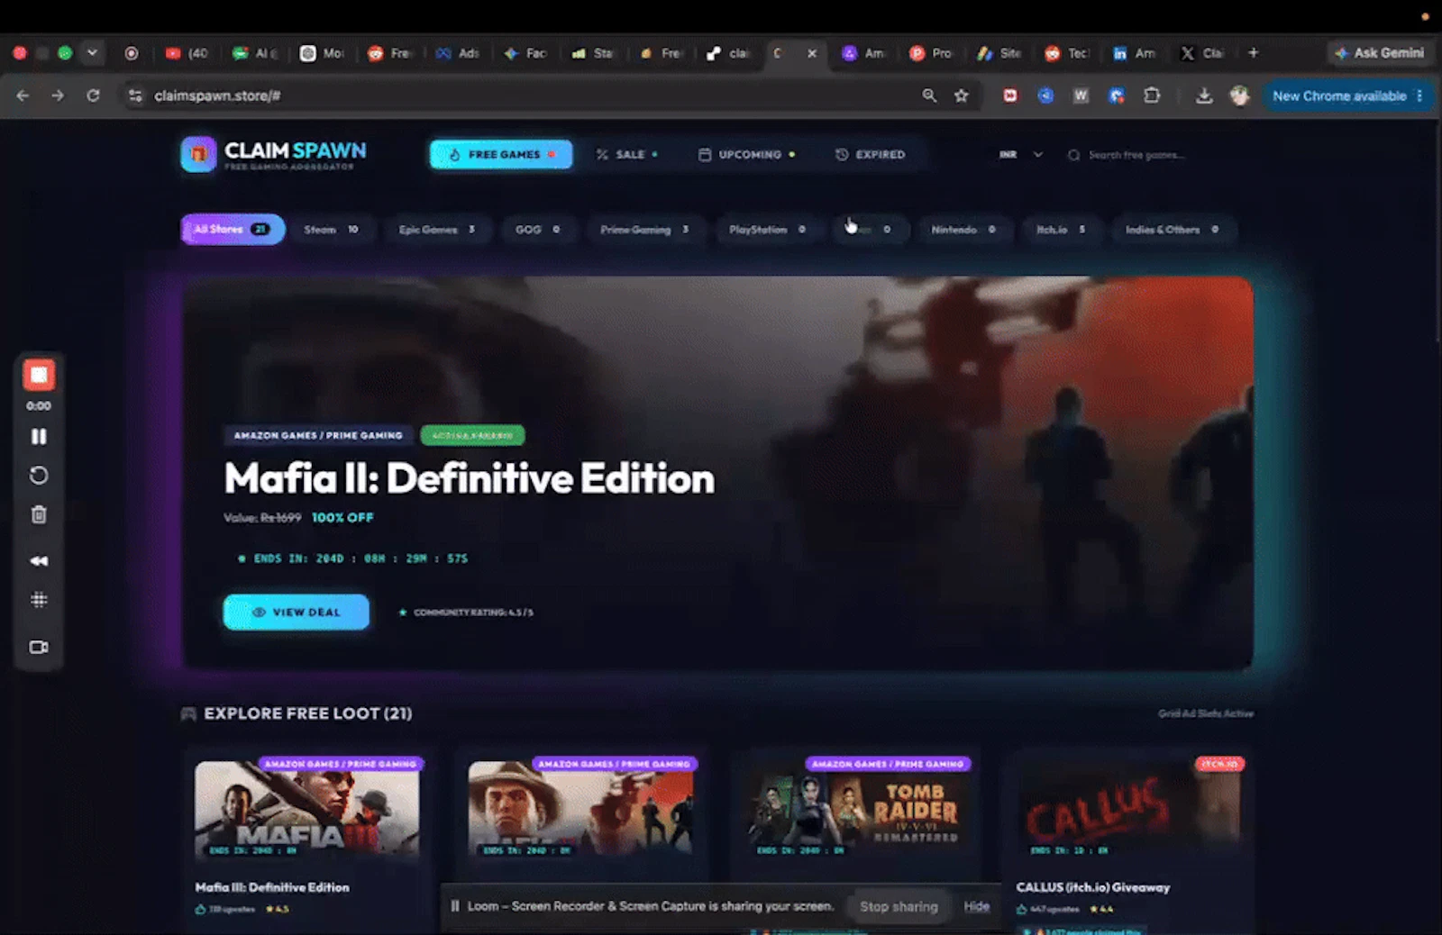Click the Search free games field

[1134, 155]
